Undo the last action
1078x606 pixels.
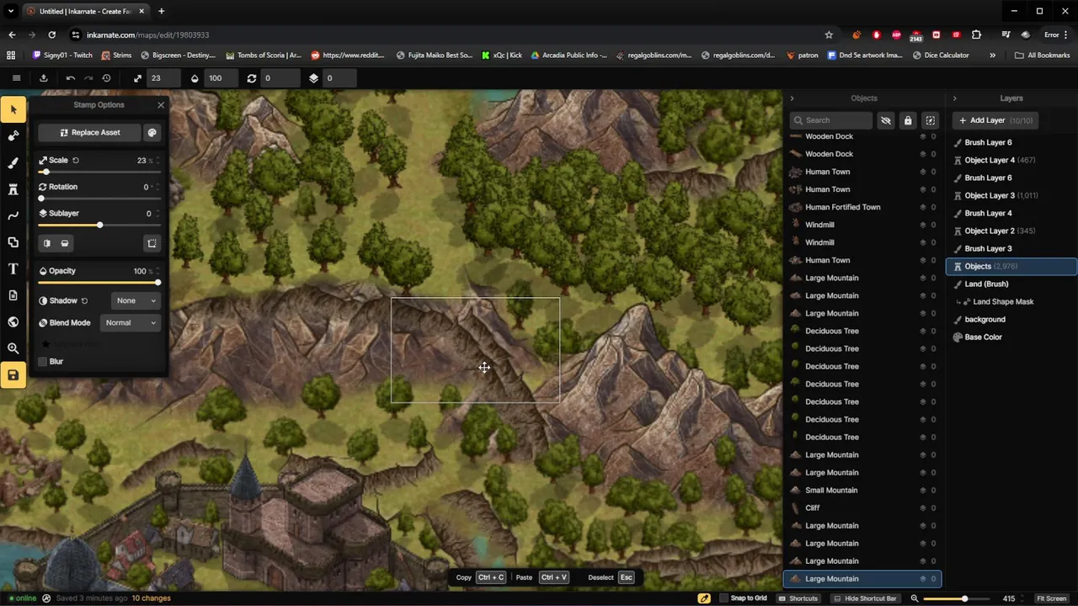pos(71,77)
